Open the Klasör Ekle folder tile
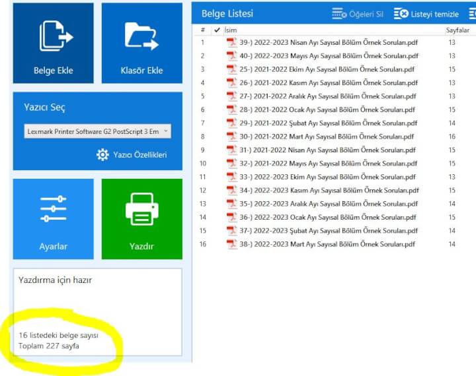Viewport: 476px width, 376px height. 141,43
